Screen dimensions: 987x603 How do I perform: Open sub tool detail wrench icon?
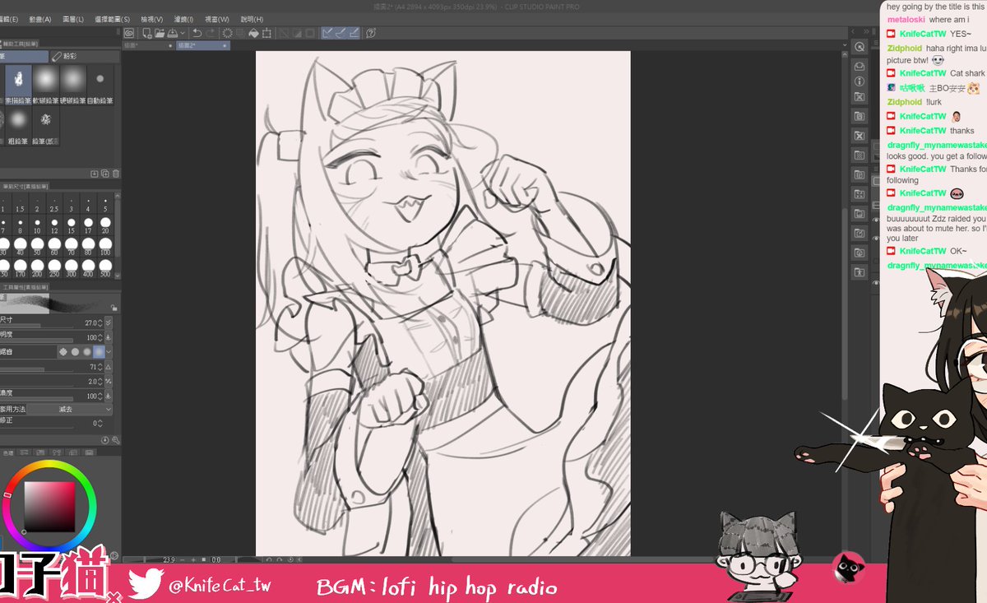point(116,441)
